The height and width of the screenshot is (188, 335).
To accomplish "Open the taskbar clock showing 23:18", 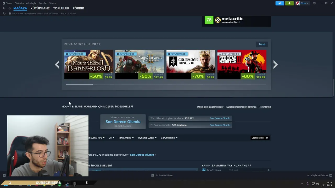I will coord(327,184).
